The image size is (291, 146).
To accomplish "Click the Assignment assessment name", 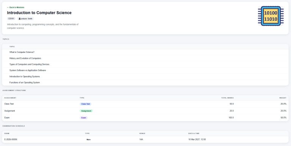I will [x=9, y=111].
